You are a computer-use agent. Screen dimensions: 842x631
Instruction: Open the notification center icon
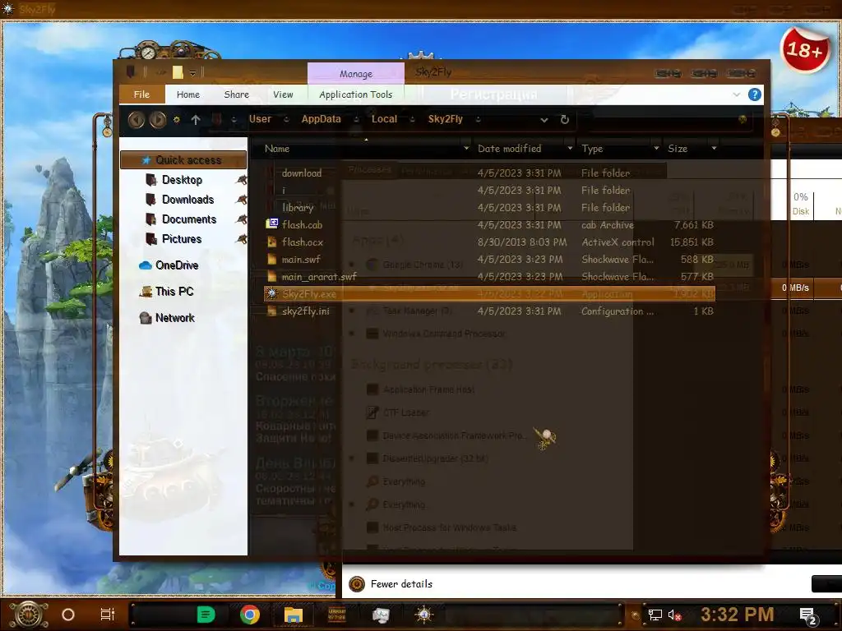click(808, 616)
